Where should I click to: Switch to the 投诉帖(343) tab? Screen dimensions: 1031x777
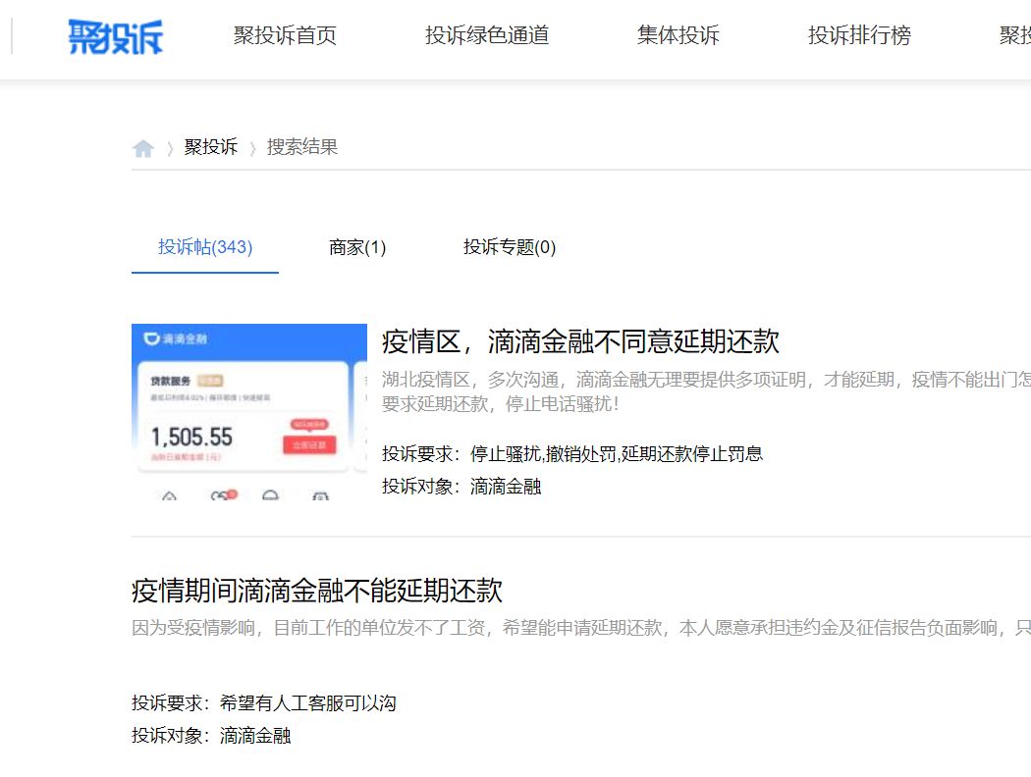[x=205, y=247]
